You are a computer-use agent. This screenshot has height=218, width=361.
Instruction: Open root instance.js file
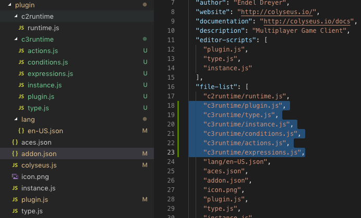coord(38,188)
